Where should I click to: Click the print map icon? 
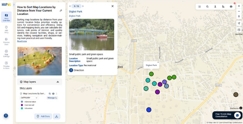point(231,6)
